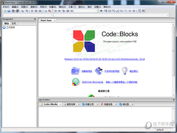
Task: Open the 设置(S) menu
Action: (x=98, y=7)
